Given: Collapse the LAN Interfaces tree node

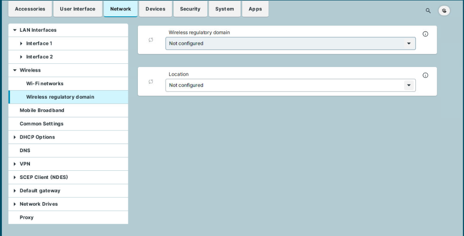Looking at the screenshot, I should (x=15, y=30).
